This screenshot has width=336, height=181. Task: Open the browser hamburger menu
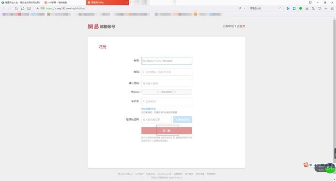point(332,8)
